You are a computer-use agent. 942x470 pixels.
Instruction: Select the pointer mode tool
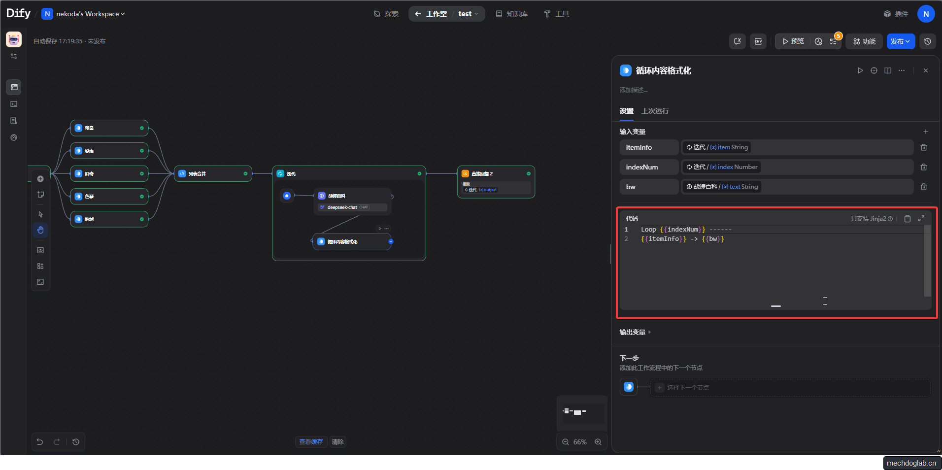point(40,214)
